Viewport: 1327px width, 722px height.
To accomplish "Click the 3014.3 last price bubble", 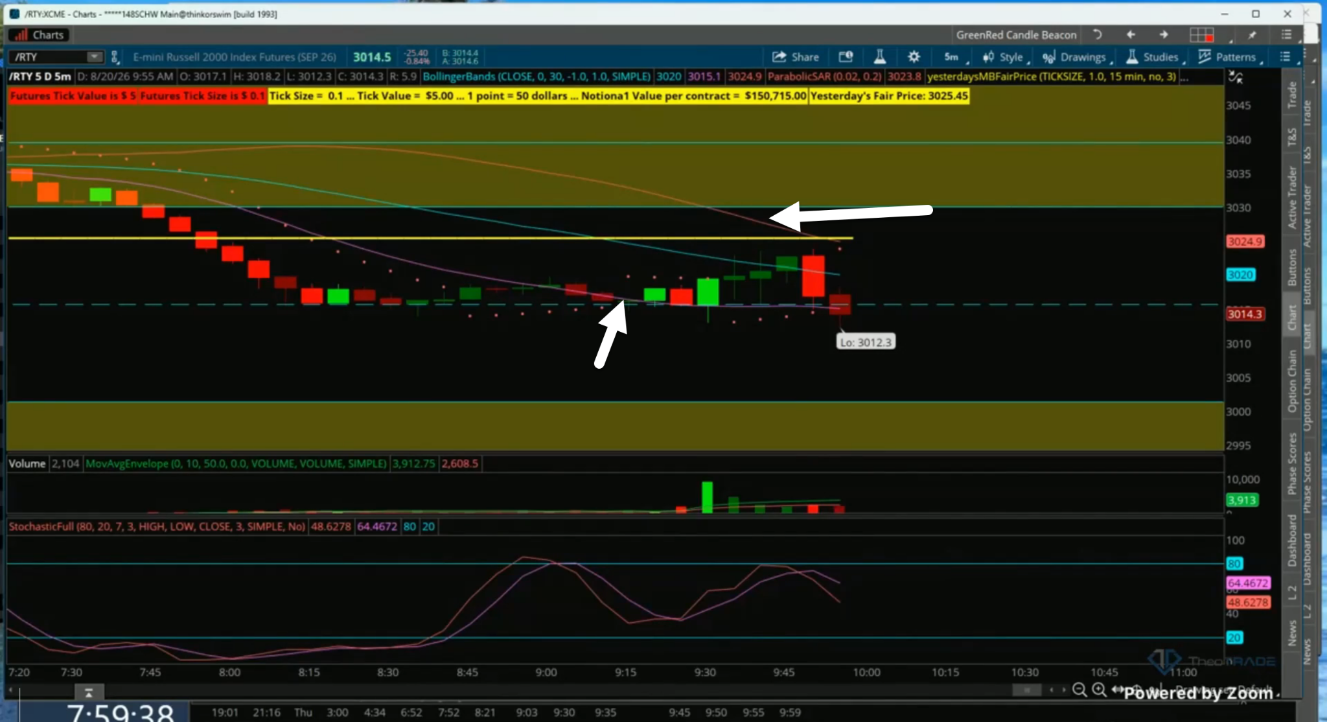I will coord(1245,314).
